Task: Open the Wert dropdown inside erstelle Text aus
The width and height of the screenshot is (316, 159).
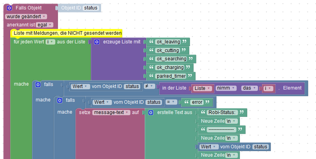Action: 209,147
